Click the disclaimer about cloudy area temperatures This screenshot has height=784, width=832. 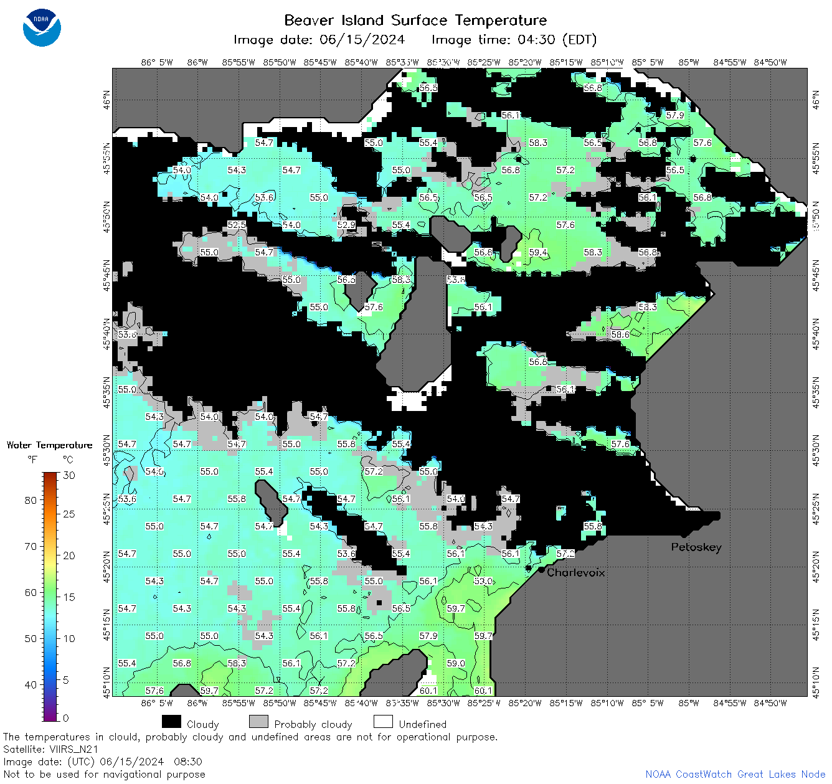coord(250,737)
